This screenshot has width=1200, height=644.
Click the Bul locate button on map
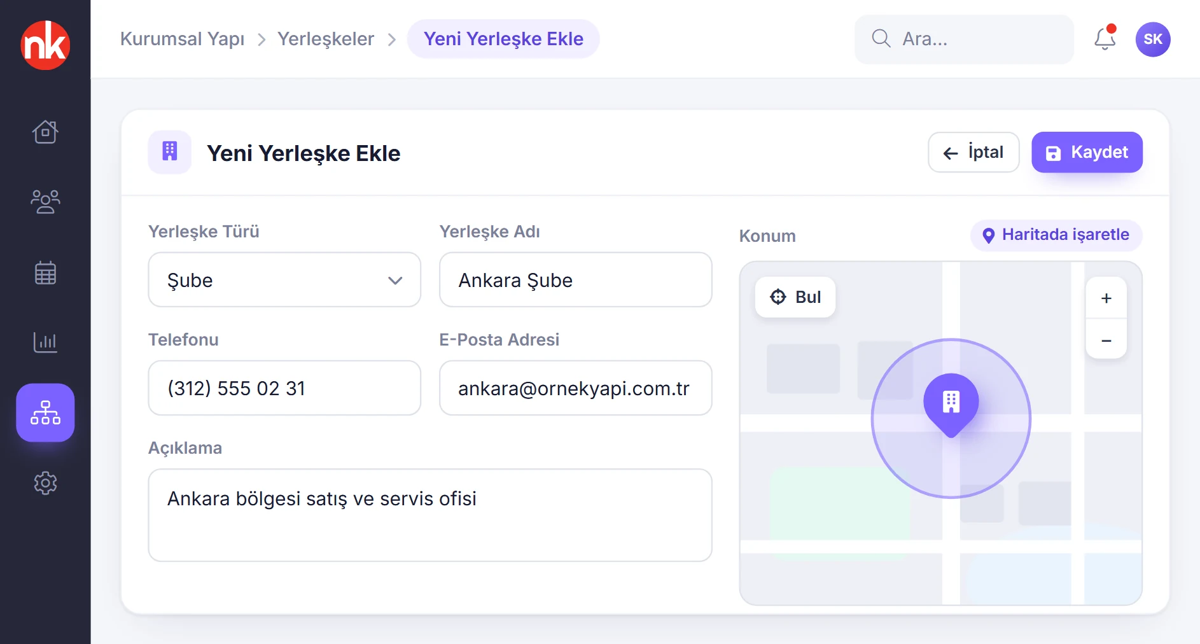pos(795,297)
